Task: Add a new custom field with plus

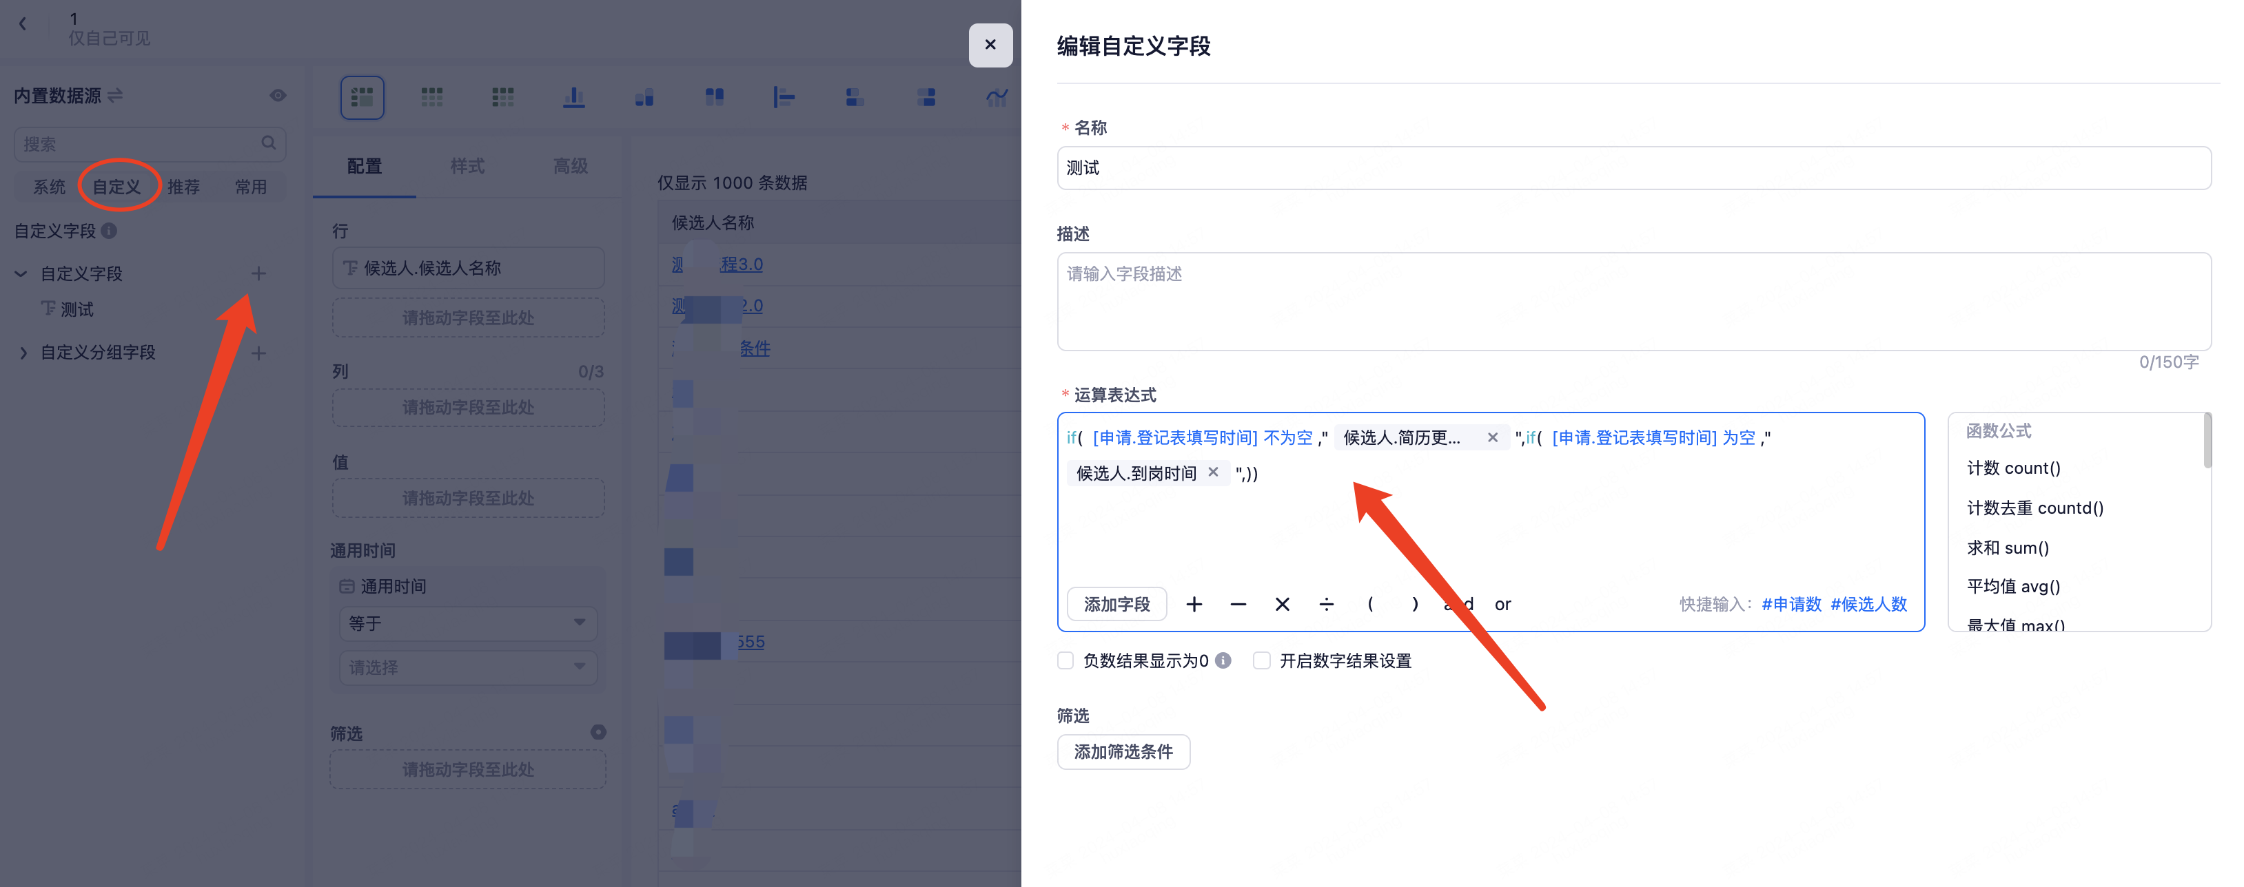Action: [258, 273]
